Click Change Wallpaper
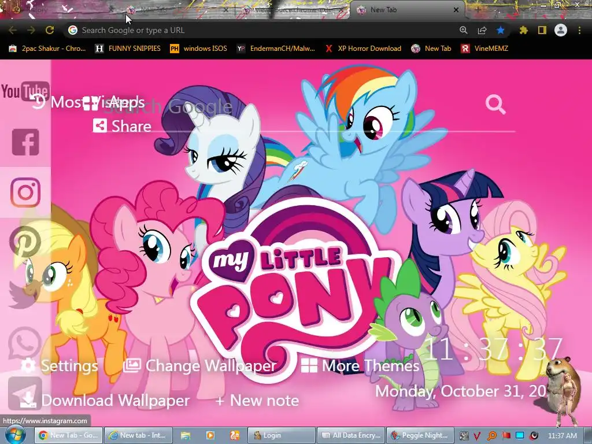 click(x=200, y=365)
